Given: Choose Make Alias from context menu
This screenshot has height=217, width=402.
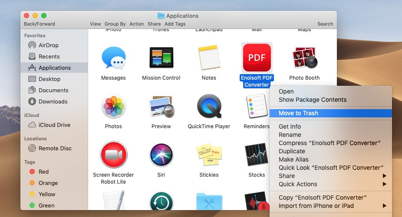Looking at the screenshot, I should 331,159.
